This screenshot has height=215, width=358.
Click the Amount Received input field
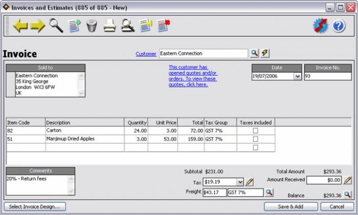tap(324, 180)
